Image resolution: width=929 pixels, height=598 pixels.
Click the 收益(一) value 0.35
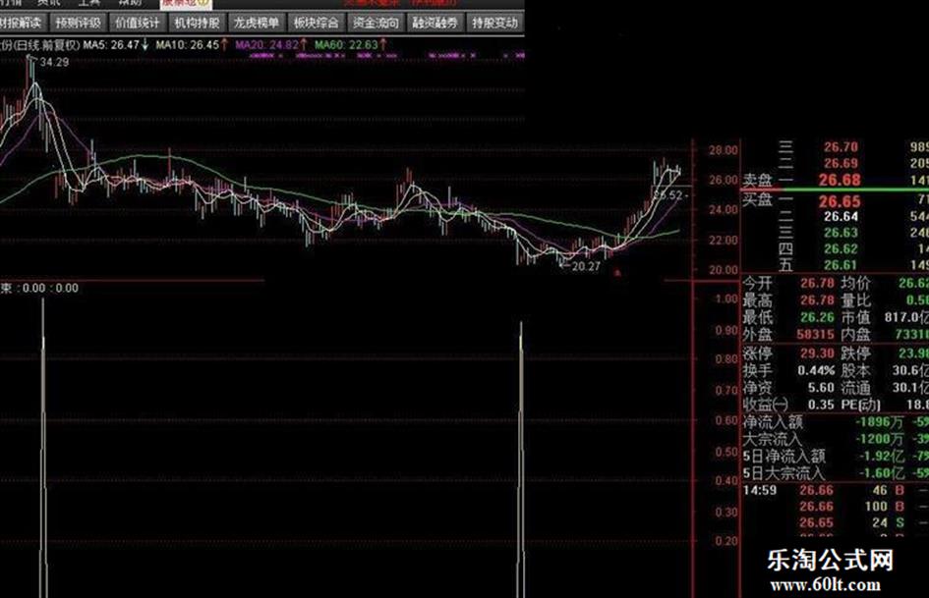[821, 405]
